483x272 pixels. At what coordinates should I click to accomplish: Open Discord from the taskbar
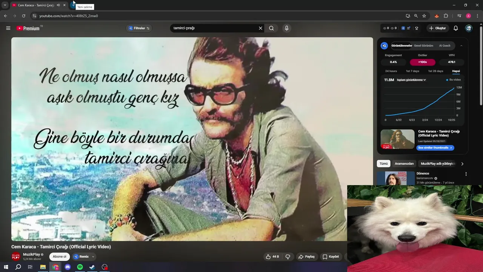click(x=68, y=267)
